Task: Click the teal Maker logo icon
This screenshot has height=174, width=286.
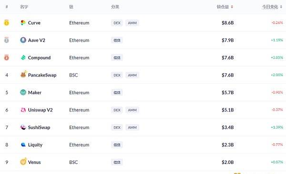Action: click(x=23, y=92)
